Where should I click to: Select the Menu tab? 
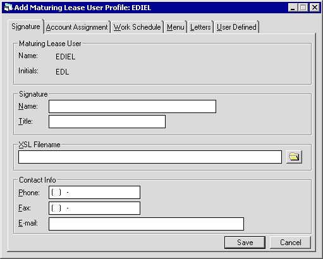click(176, 27)
